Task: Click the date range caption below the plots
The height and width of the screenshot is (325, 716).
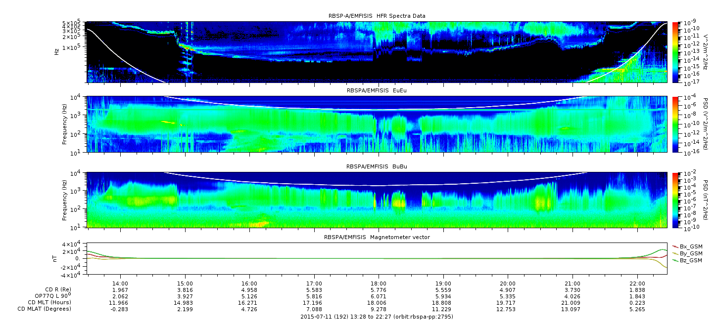Action: coord(377,317)
